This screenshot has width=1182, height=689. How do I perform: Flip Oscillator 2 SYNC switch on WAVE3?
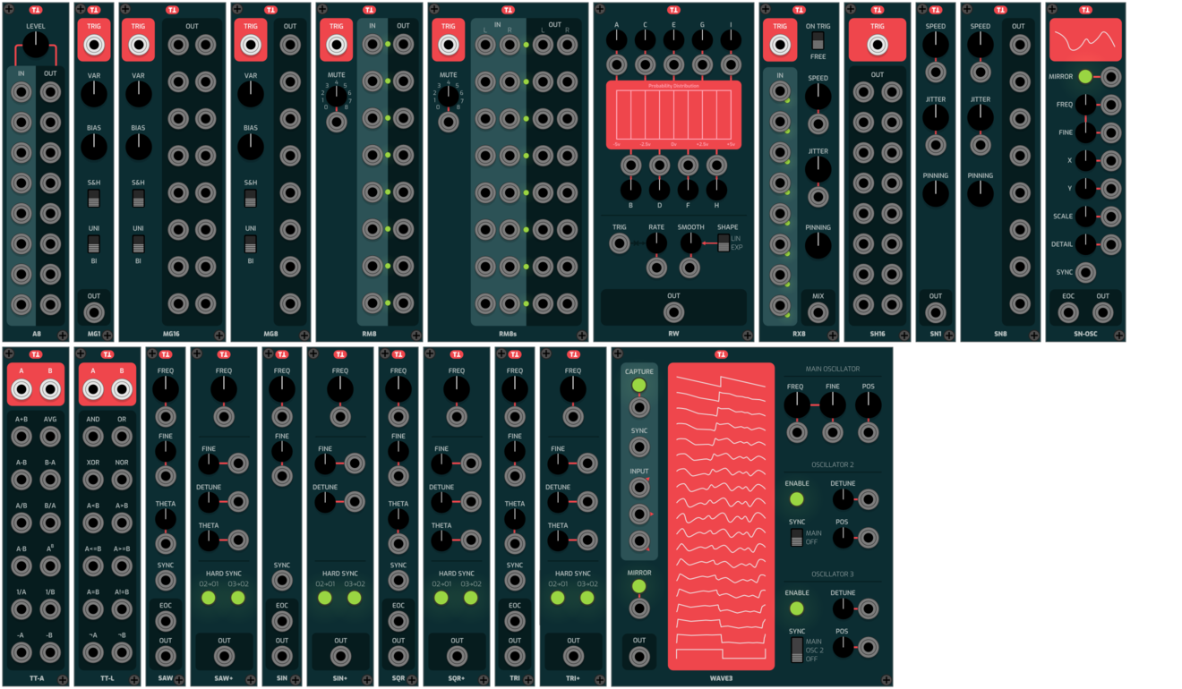pos(796,537)
